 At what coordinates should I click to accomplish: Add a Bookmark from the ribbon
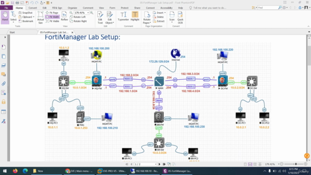click(26, 21)
